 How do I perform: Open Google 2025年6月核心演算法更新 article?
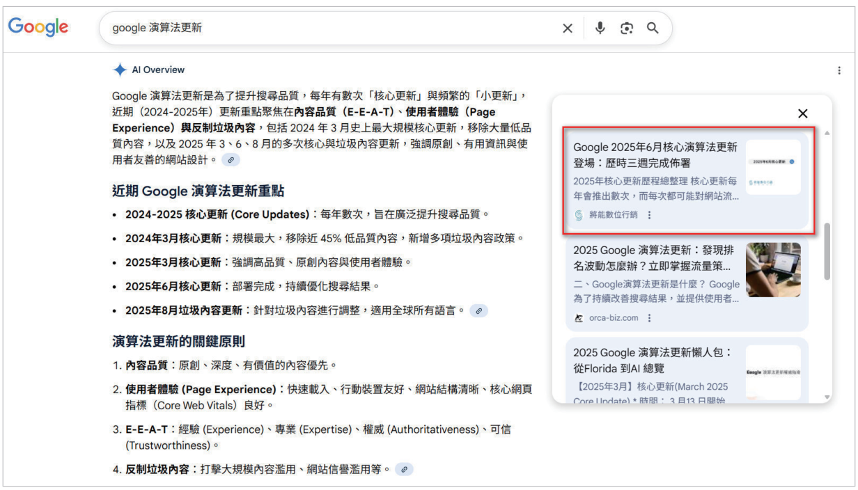click(655, 155)
